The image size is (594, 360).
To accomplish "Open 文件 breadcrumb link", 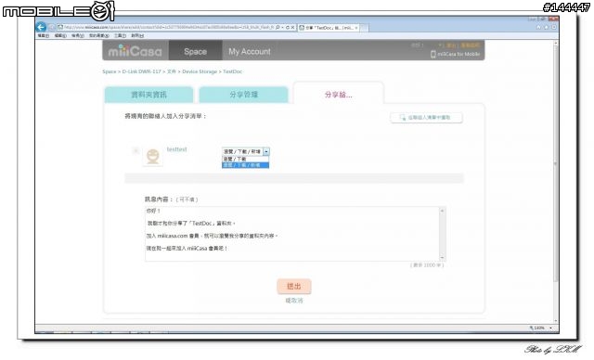I will [x=171, y=71].
